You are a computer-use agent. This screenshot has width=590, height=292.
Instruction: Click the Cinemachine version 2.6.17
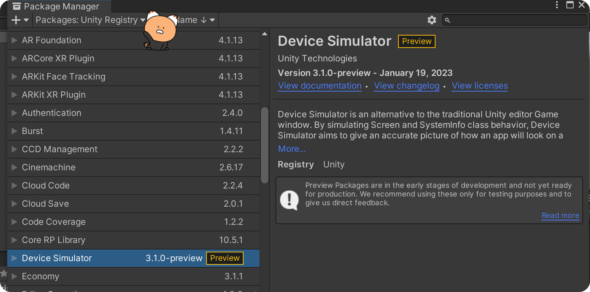231,167
